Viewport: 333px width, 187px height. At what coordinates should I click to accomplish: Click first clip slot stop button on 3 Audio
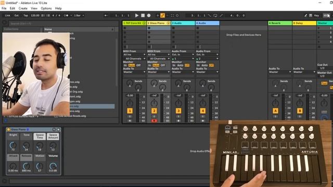click(173, 28)
